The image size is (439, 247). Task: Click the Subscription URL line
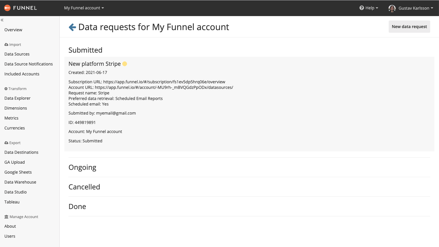click(147, 82)
